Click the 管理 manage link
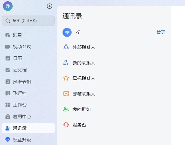 tap(161, 32)
